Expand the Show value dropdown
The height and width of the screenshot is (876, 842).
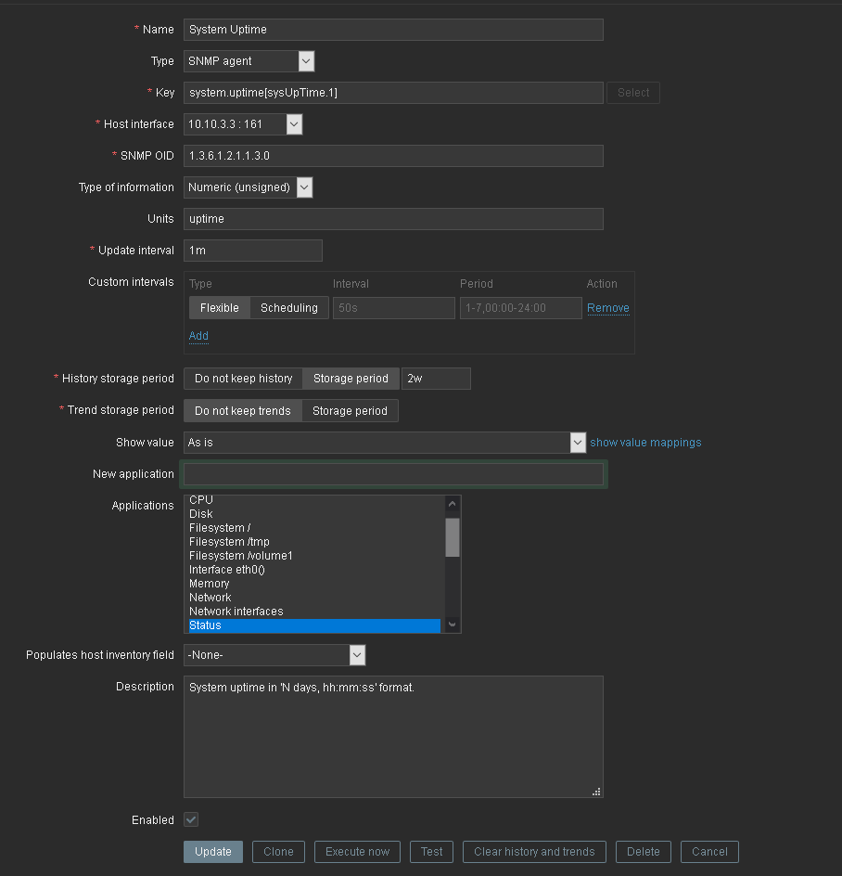(385, 443)
